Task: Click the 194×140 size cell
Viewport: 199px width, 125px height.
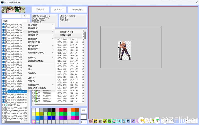Action: point(74,42)
